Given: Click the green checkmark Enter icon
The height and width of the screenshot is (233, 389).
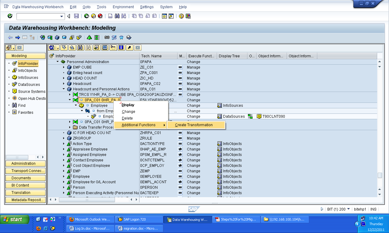Looking at the screenshot, I should [10, 16].
